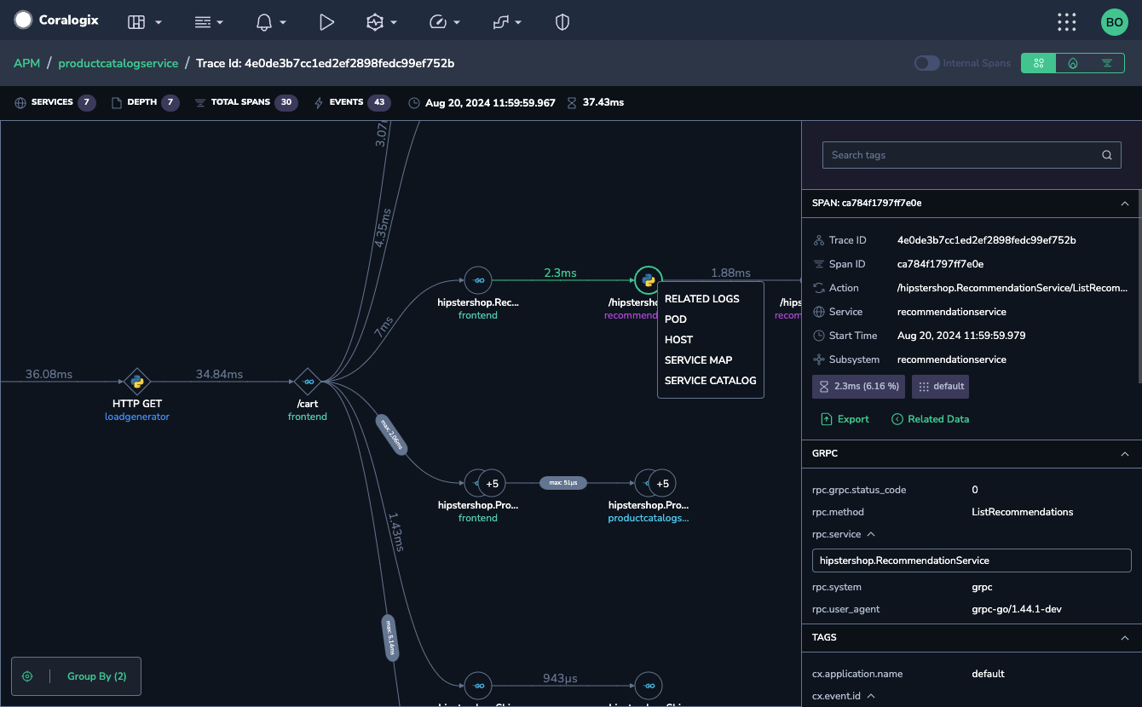Toggle the Internal Spans switch
The height and width of the screenshot is (707, 1142).
[x=926, y=63]
